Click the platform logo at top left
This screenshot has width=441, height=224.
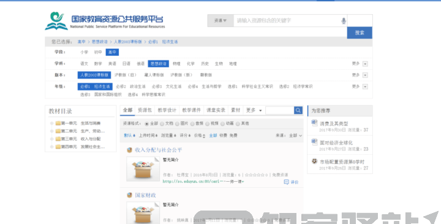point(105,21)
